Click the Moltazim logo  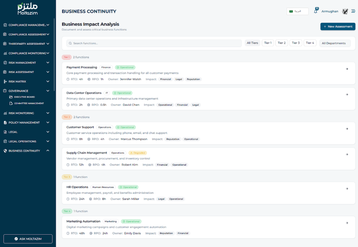click(x=27, y=9)
